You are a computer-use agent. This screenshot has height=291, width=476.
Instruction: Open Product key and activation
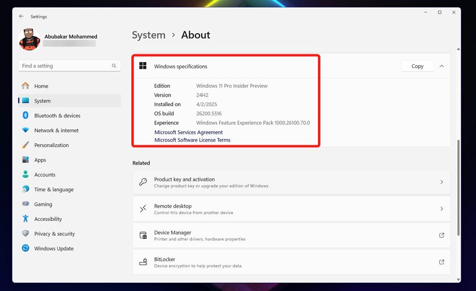point(291,182)
